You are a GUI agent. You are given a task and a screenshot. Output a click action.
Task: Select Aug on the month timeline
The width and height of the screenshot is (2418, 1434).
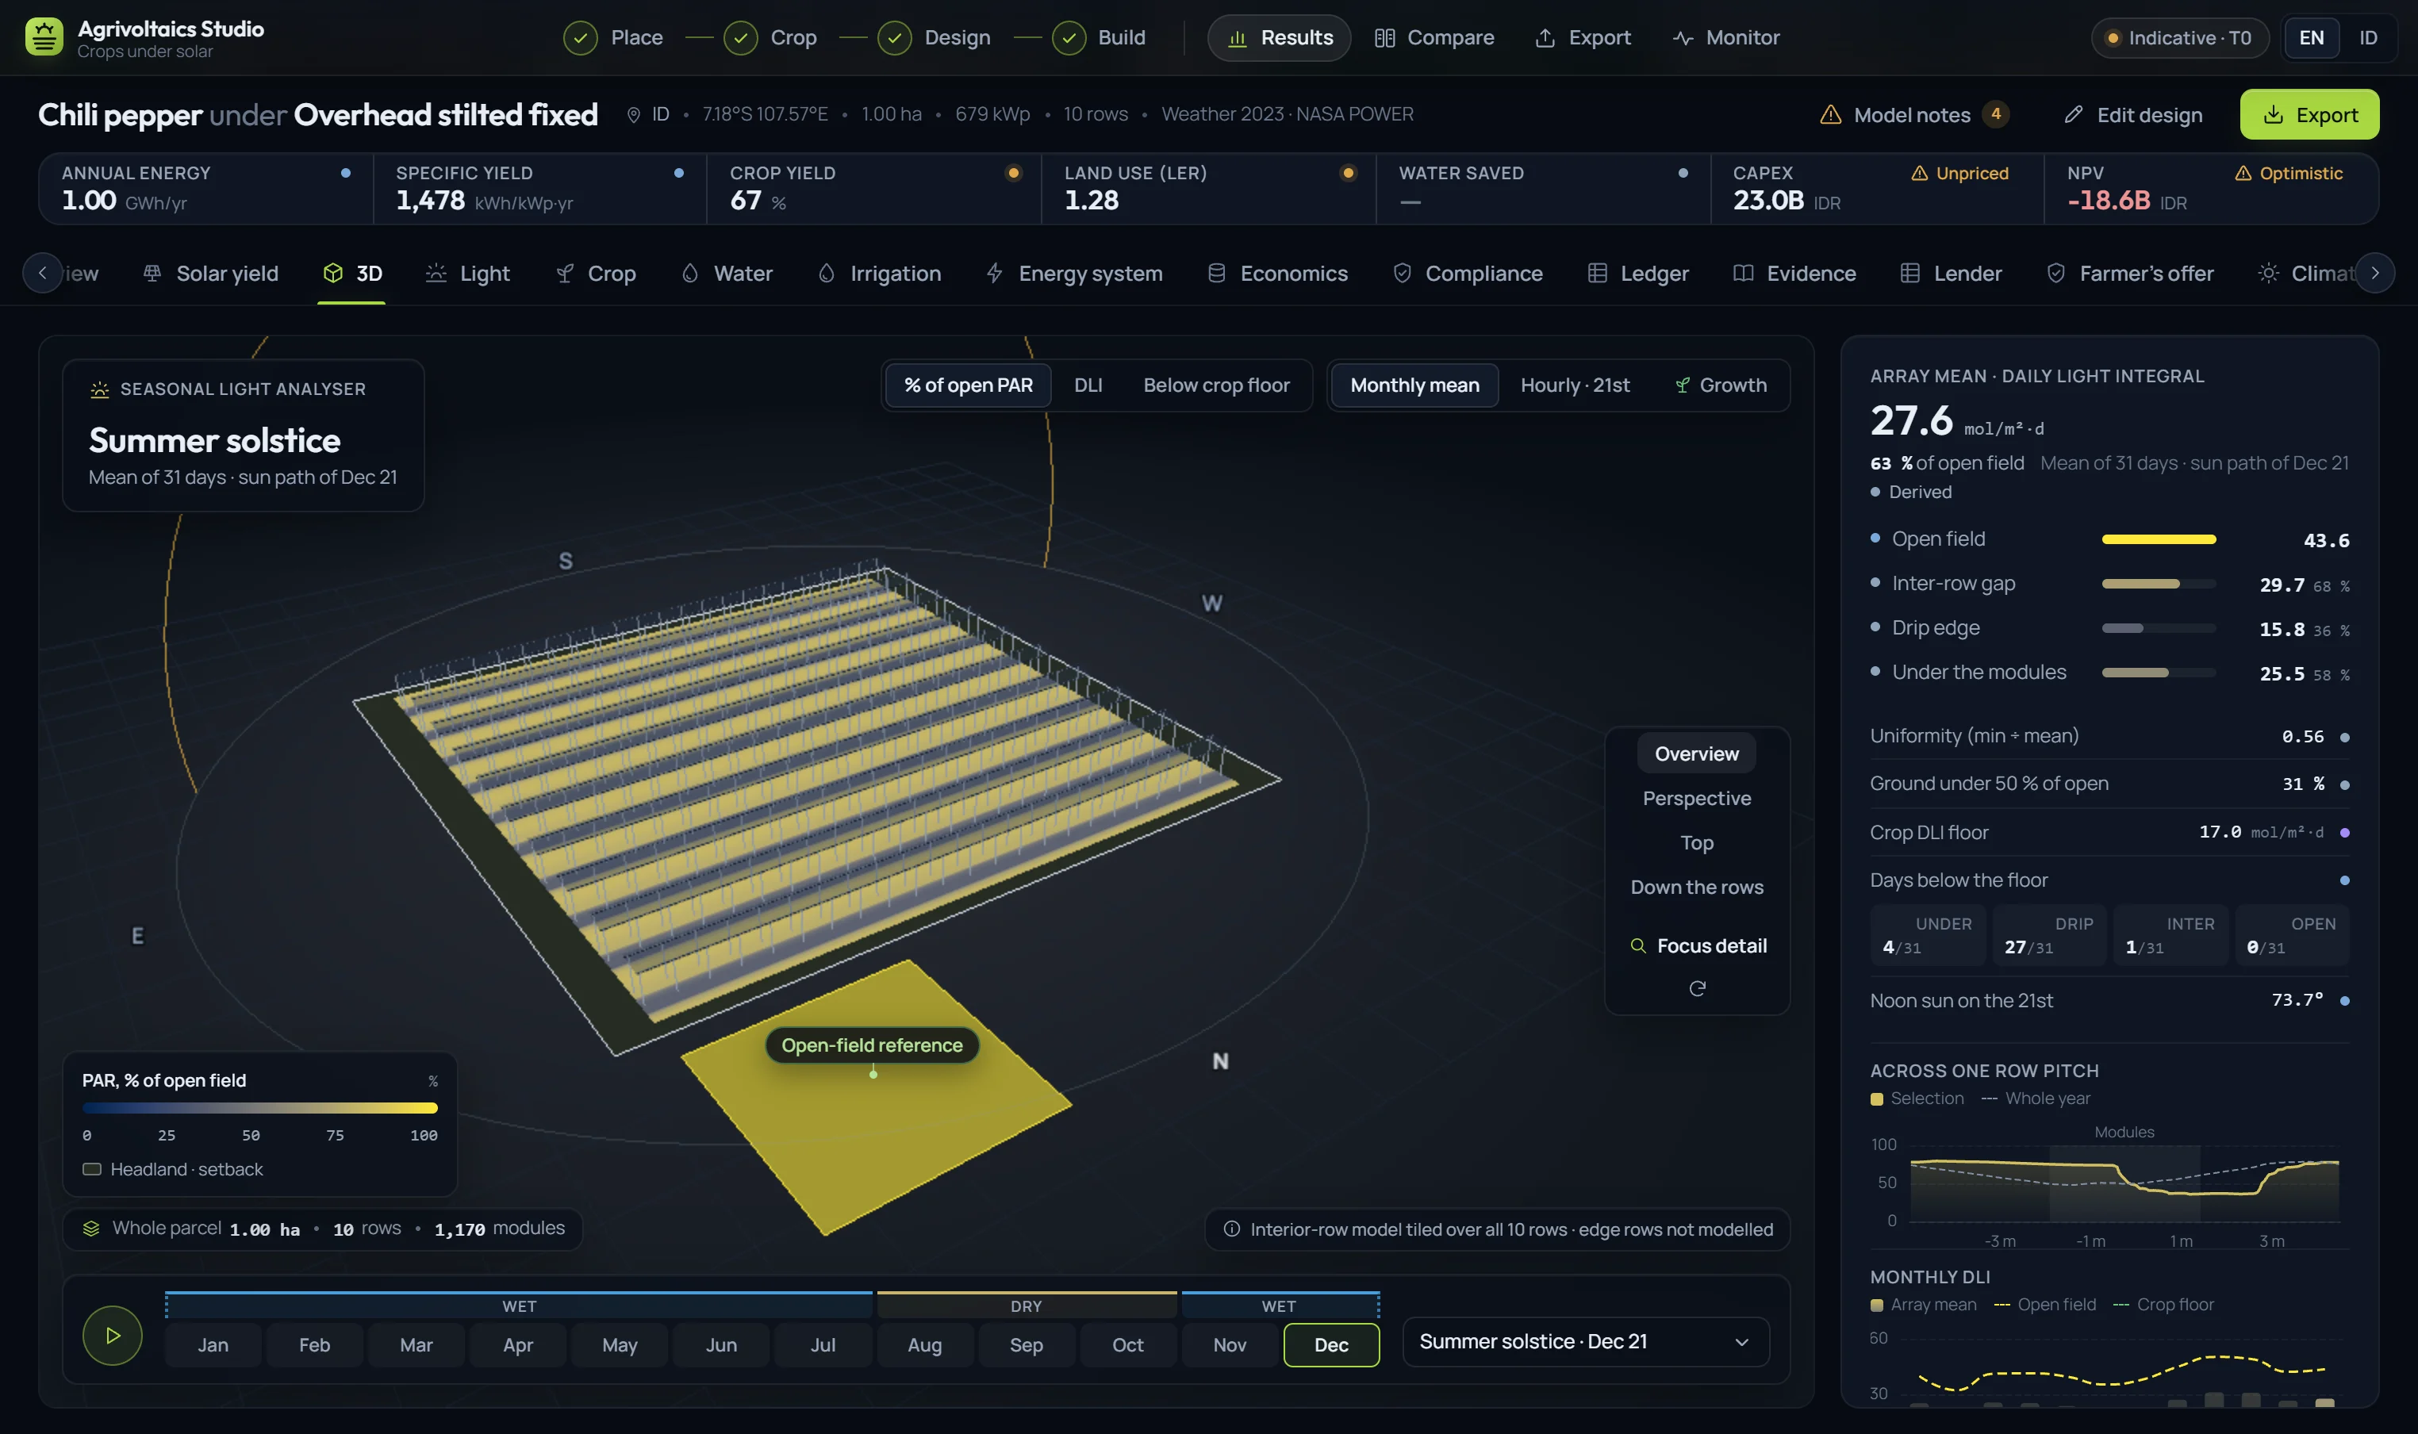click(924, 1345)
